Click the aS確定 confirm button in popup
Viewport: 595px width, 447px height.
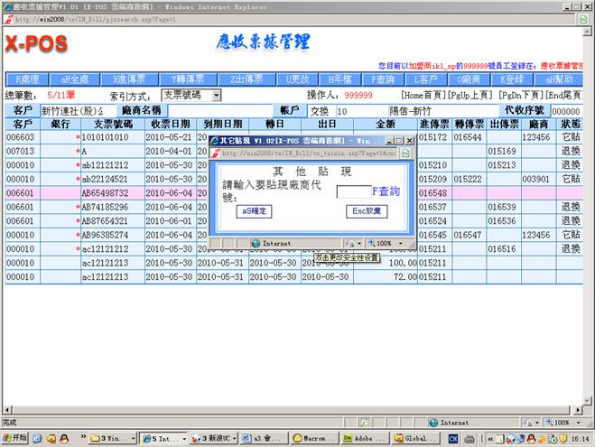click(x=254, y=210)
